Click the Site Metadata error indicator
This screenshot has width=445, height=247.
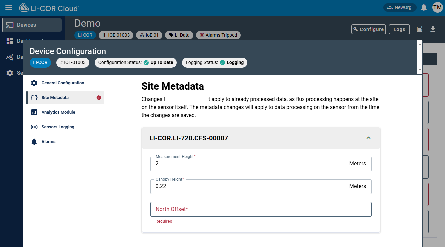(99, 98)
